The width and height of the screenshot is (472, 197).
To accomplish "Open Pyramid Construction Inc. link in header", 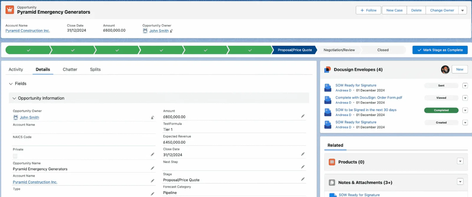I will tap(28, 31).
